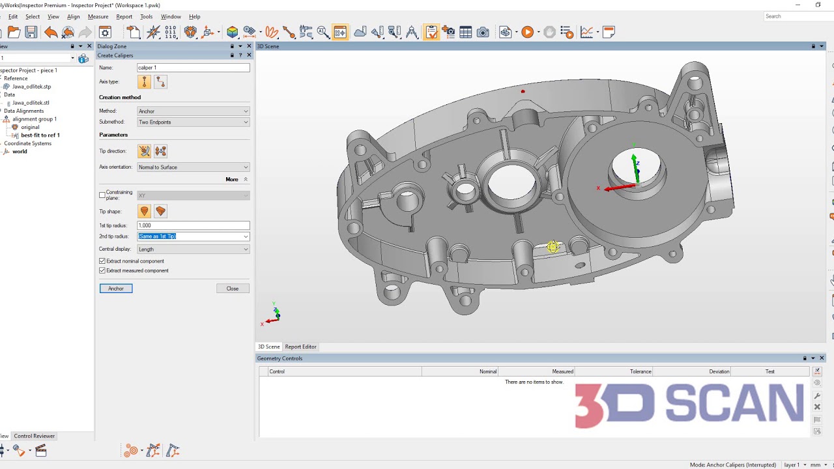The image size is (834, 469).
Task: Choose the second Tip direction option
Action: [x=160, y=151]
